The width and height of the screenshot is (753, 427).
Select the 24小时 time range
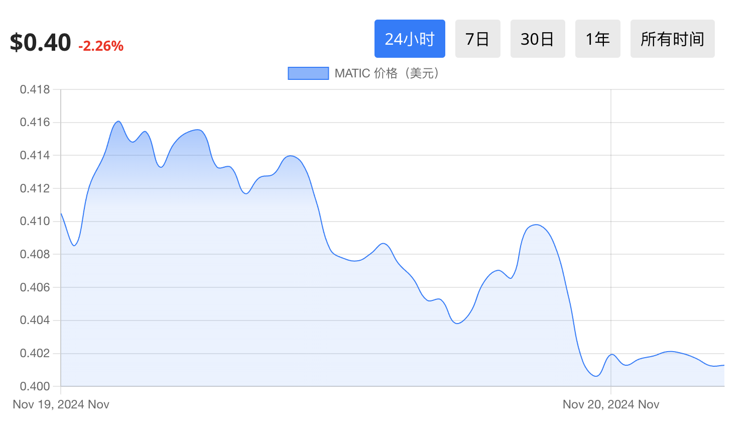coord(410,39)
